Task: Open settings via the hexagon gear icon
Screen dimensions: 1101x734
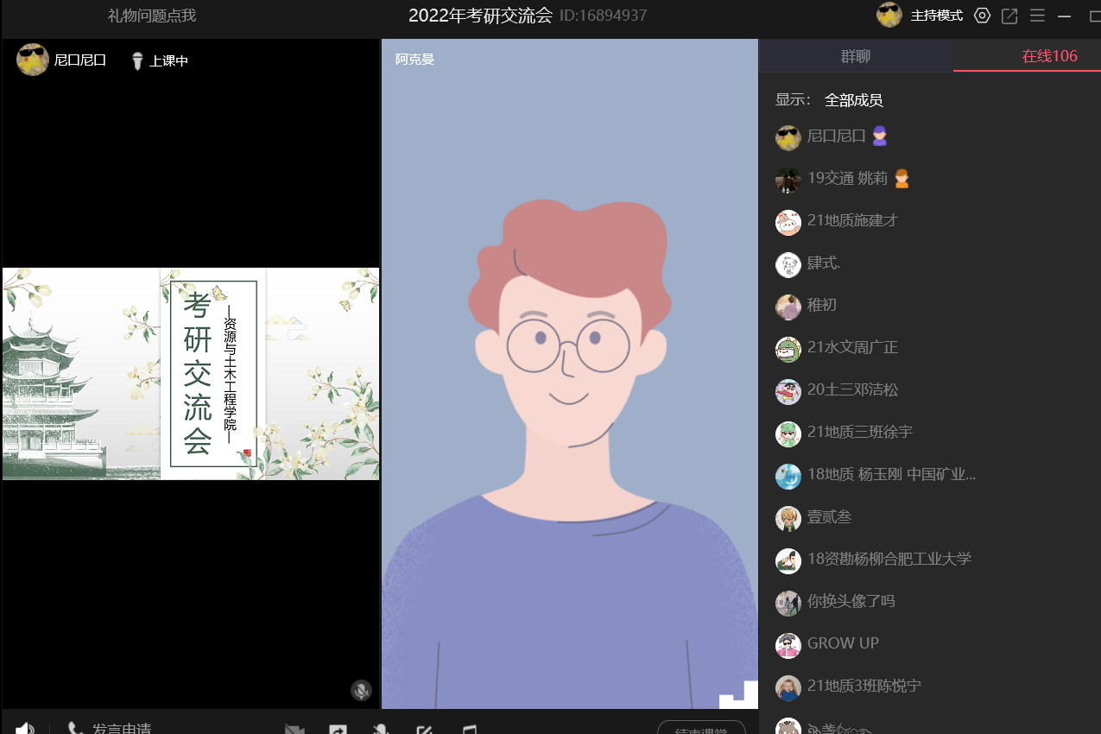Action: [982, 16]
